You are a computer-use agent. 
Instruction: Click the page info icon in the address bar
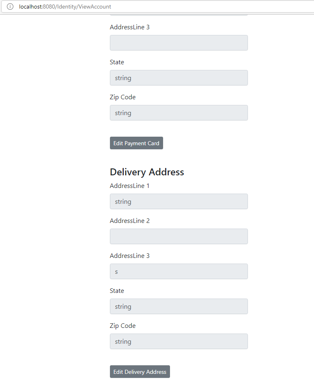coord(10,7)
